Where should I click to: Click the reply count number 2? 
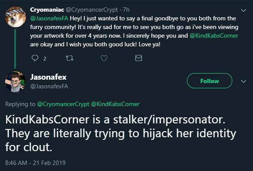45,58
